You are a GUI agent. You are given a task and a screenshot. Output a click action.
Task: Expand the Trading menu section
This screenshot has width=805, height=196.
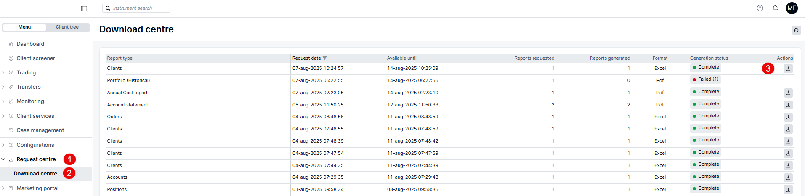coord(3,73)
